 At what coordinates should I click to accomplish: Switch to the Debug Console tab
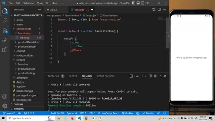coord(106,76)
